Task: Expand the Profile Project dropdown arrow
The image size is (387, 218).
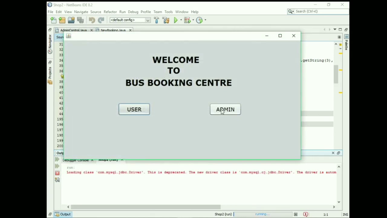Action: 205,20
